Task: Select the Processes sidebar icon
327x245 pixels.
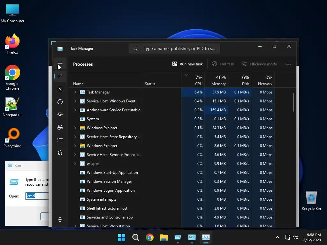Action: 60,76
